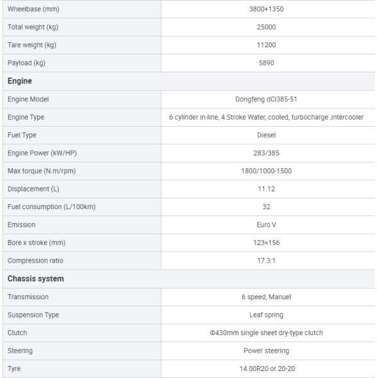Select the Diesel fuel type value
This screenshot has width=378, height=378.
266,135
